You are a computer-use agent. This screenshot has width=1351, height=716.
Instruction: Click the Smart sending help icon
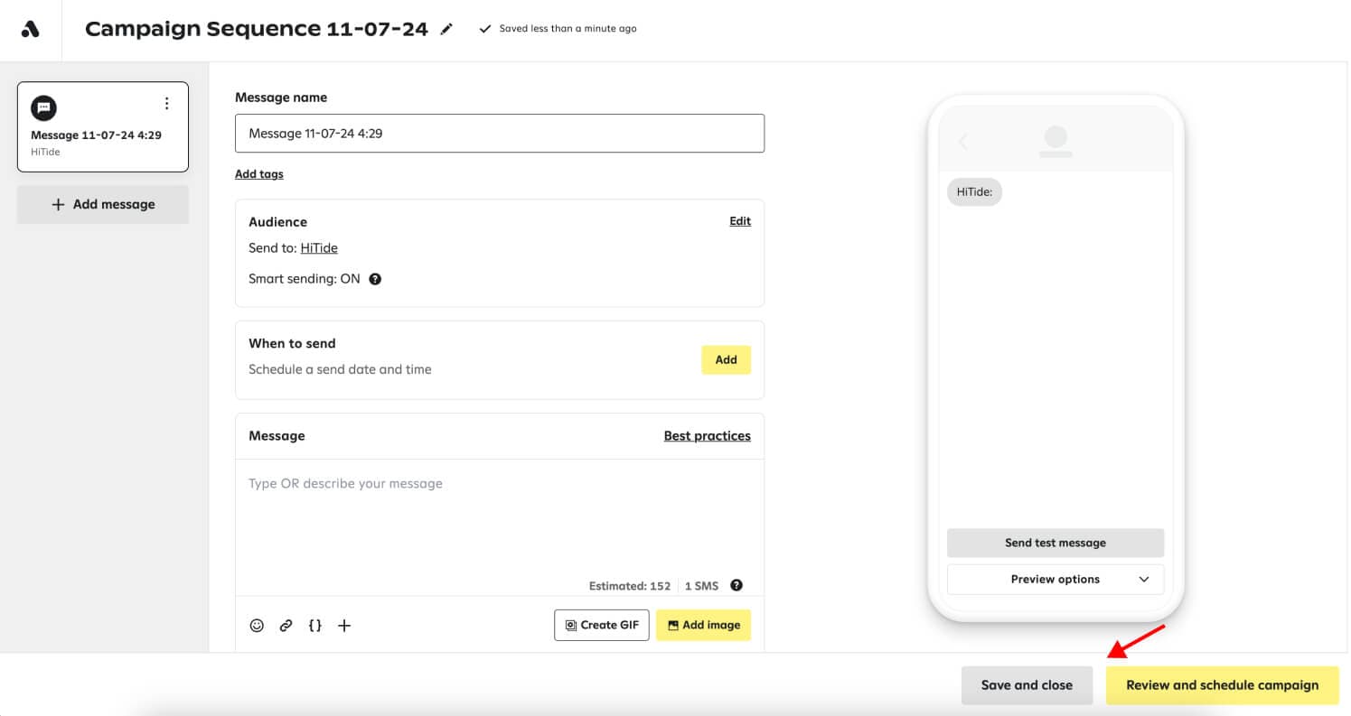coord(375,279)
